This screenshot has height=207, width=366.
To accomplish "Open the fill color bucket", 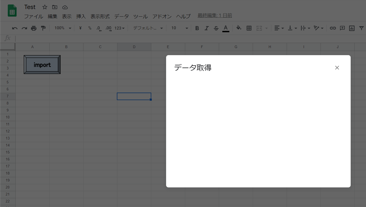I will coord(238,28).
